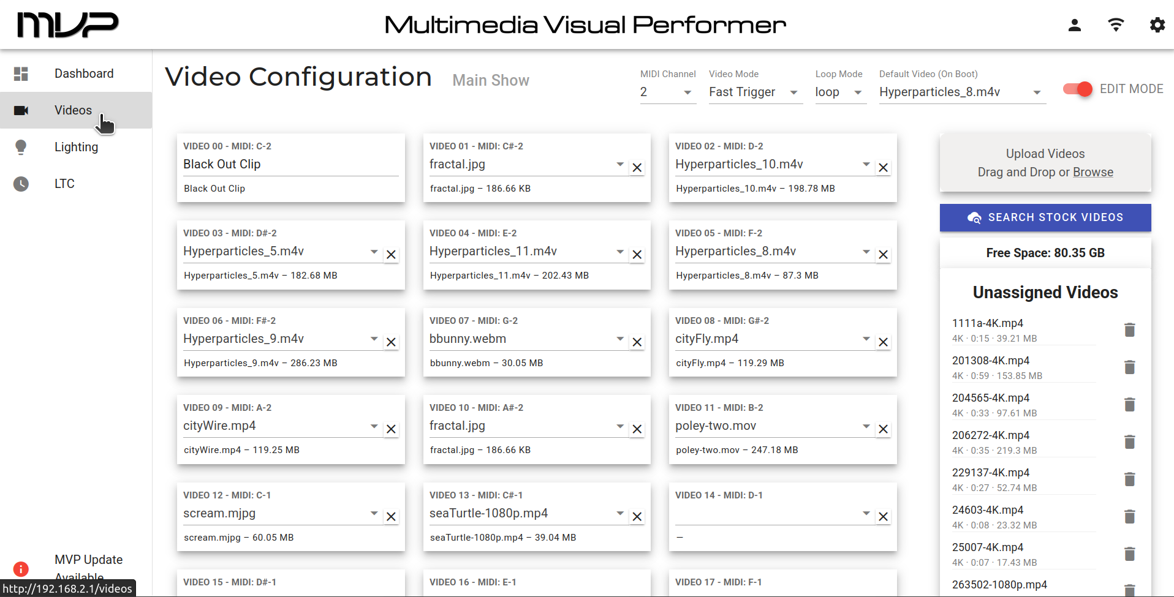
Task: Navigate to the LTC page
Action: (x=64, y=184)
